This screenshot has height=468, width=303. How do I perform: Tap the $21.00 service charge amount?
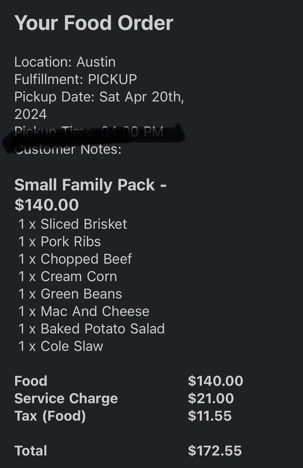pos(210,399)
